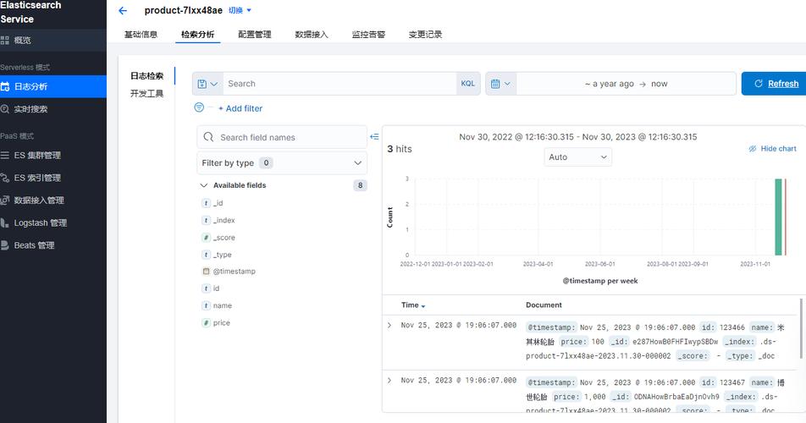Viewport: 806px width, 423px height.
Task: Switch to the 检索分析 tab
Action: pos(198,35)
